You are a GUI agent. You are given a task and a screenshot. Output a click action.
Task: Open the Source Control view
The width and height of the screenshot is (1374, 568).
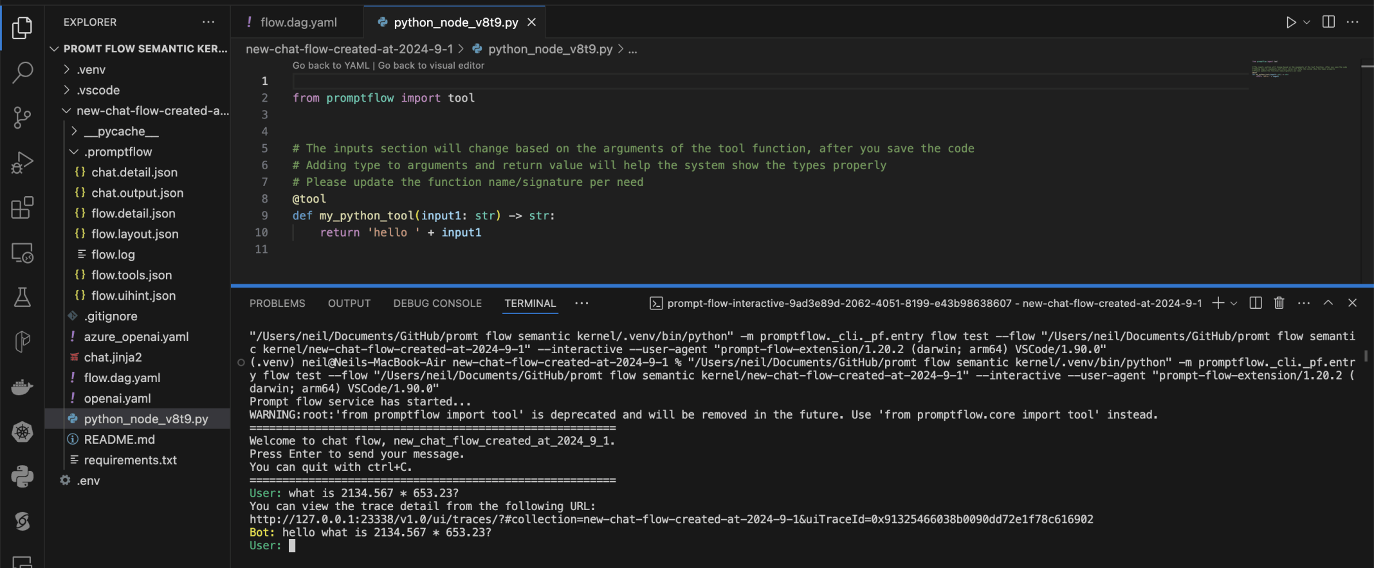click(x=23, y=117)
